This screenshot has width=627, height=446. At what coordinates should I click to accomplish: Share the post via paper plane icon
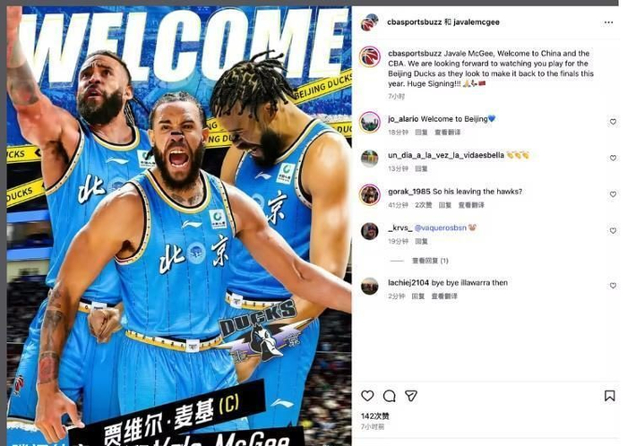[x=411, y=396]
